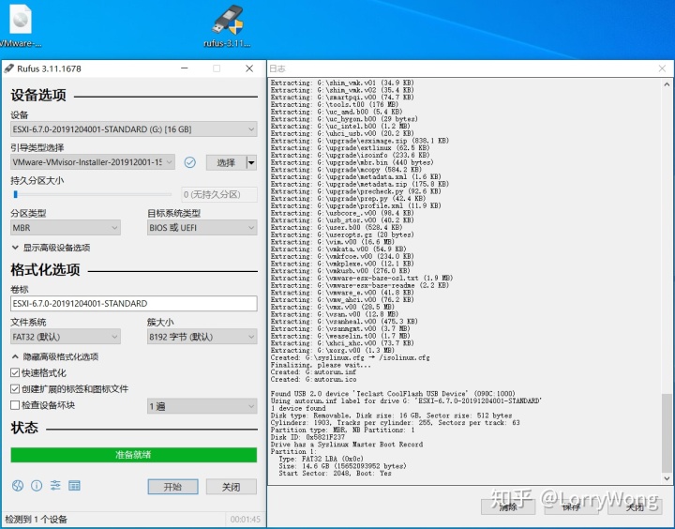
Task: Click the 选择 select ISO button
Action: (226, 163)
